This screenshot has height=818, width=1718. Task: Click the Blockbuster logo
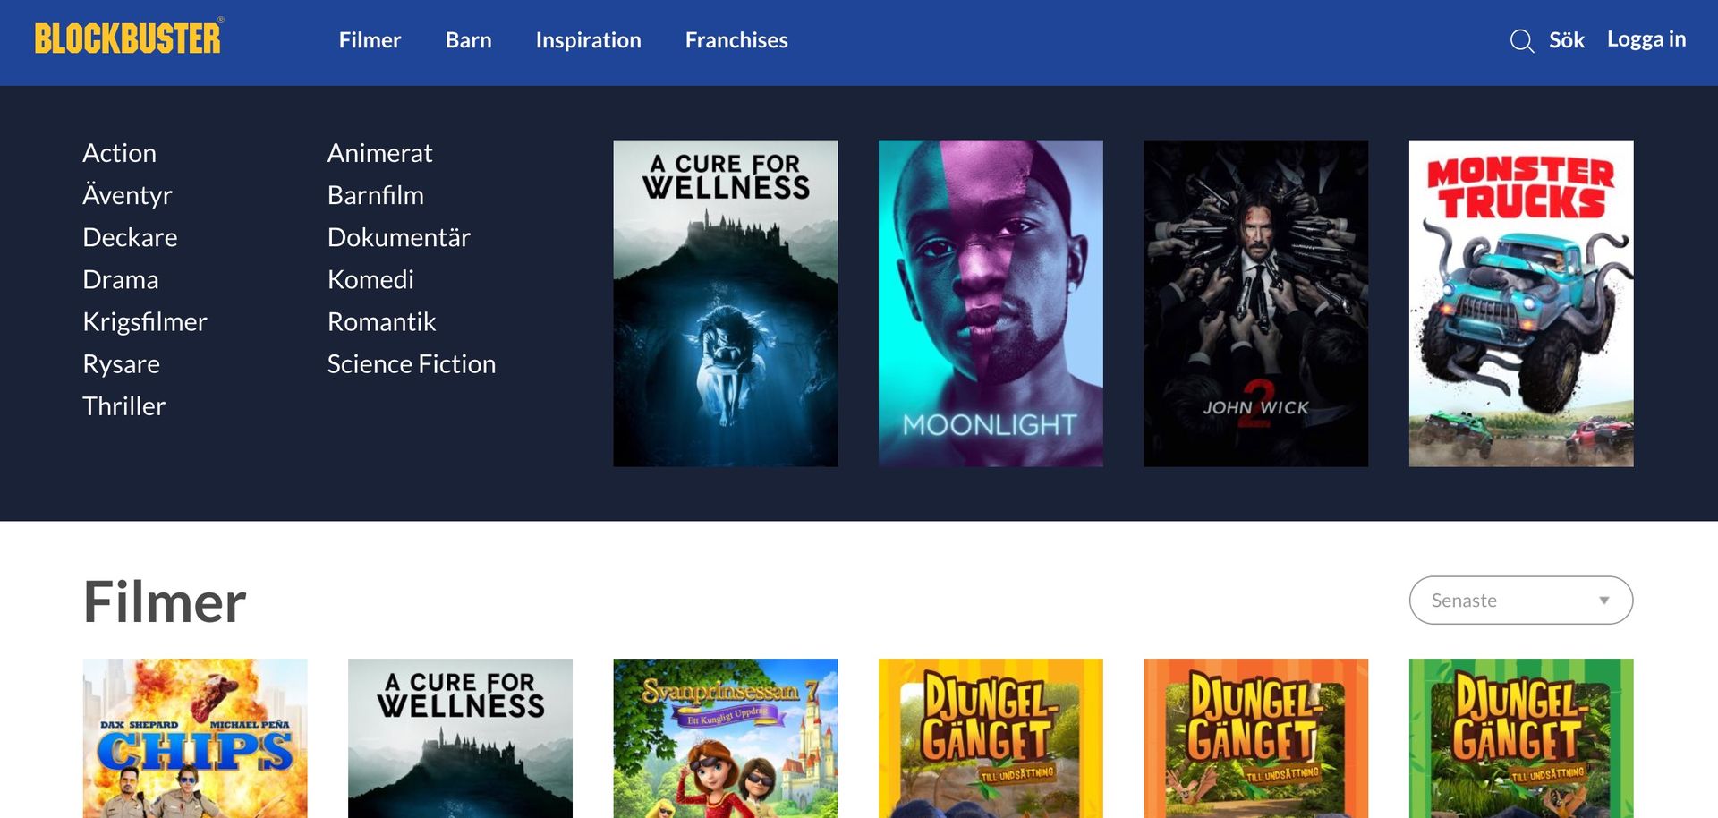click(129, 38)
